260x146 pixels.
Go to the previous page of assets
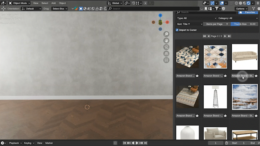209,36
